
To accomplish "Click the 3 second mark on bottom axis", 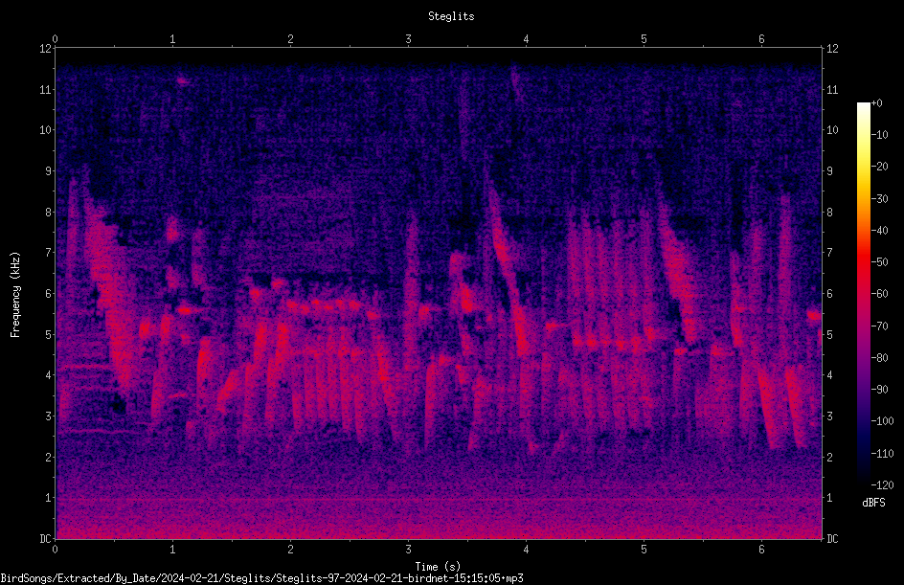I will click(x=408, y=550).
